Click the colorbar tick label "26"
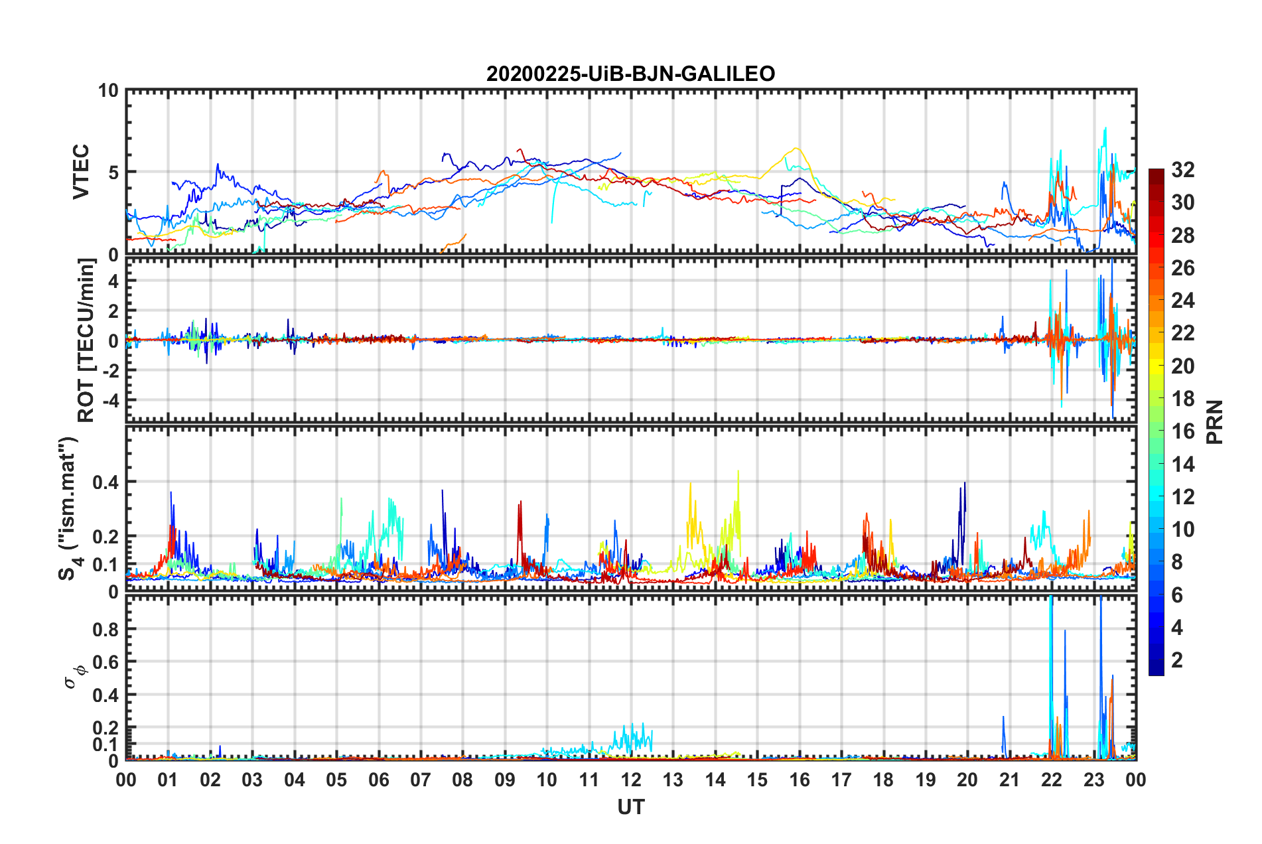Image resolution: width=1262 pixels, height=844 pixels. (x=1182, y=268)
